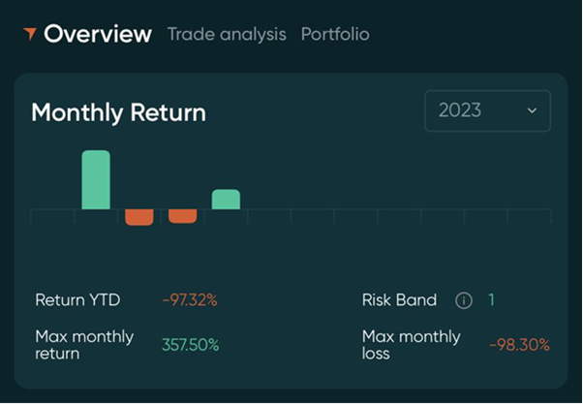Click the Max monthly loss label
The image size is (583, 405).
411,345
